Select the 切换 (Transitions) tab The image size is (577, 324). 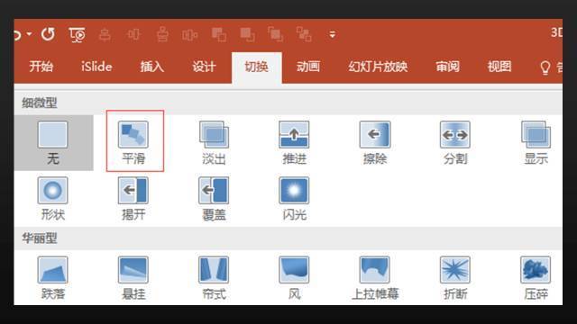(x=256, y=67)
